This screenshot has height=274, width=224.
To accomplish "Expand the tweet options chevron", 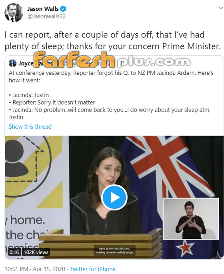I will (221, 8).
